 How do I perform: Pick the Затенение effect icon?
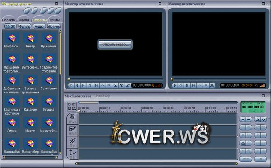[49, 80]
